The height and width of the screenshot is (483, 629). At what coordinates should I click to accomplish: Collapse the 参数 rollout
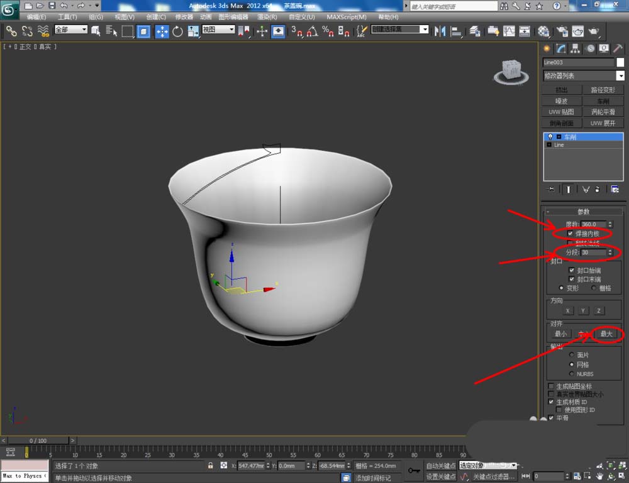583,211
